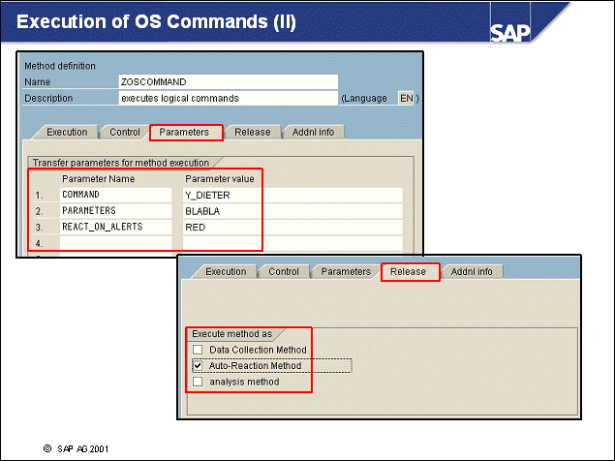
Task: Select the highlighted Parameters tab under Method definition
Action: click(x=186, y=132)
